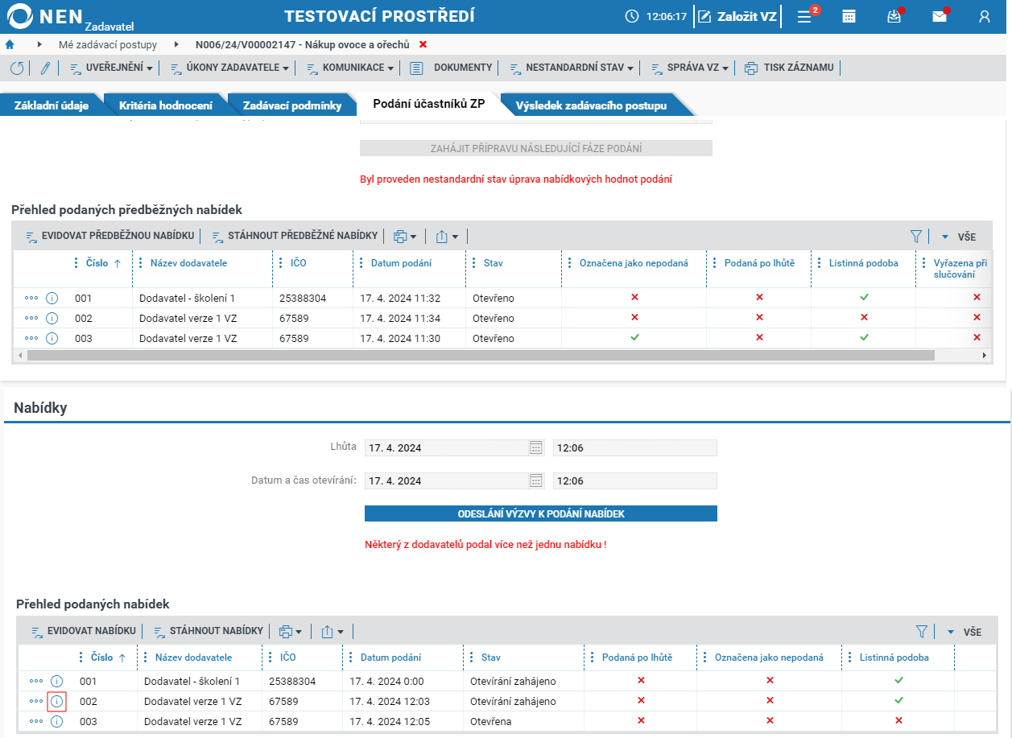This screenshot has width=1012, height=738.
Task: Open the KOMUNIKACE menu
Action: click(x=349, y=68)
